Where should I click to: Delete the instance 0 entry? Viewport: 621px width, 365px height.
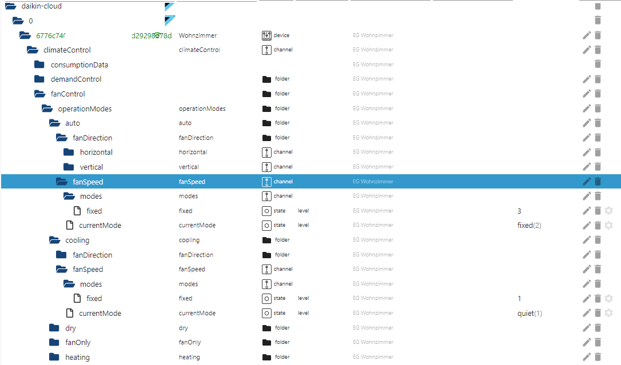point(598,20)
